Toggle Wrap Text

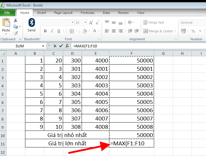pos(154,22)
